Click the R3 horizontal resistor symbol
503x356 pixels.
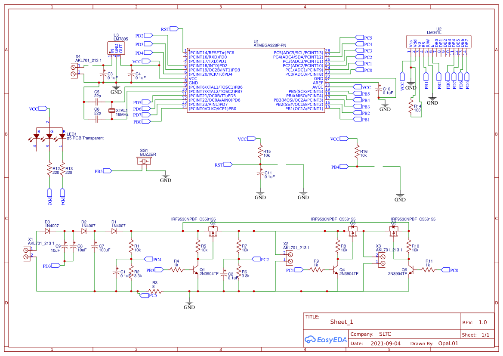pyautogui.click(x=154, y=291)
